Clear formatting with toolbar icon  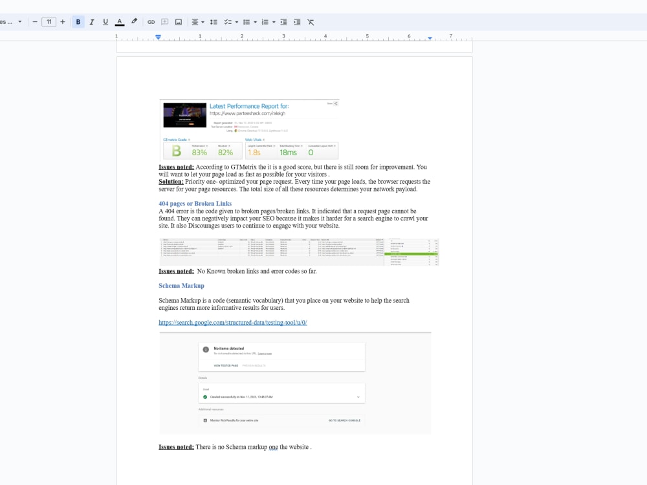point(311,22)
